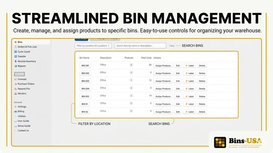273x153 pixels.
Task: Delete BIN 005
Action: pyautogui.click(x=202, y=96)
